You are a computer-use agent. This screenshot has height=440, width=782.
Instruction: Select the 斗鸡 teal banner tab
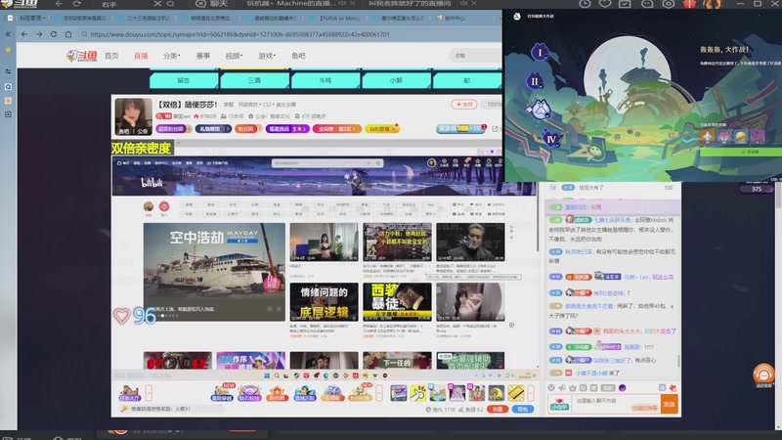tap(326, 80)
